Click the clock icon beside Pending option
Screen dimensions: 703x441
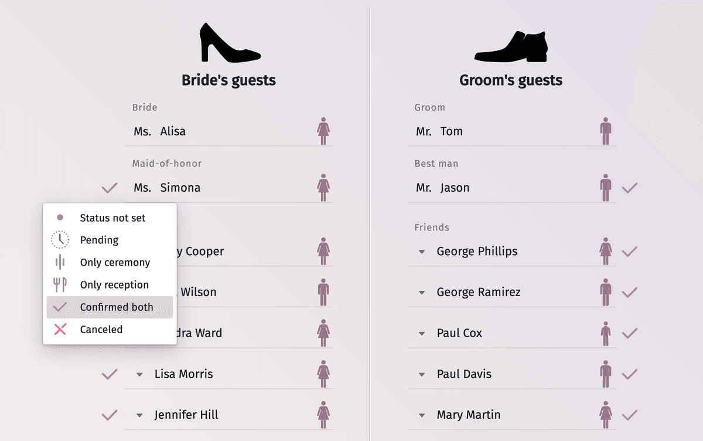pos(59,240)
